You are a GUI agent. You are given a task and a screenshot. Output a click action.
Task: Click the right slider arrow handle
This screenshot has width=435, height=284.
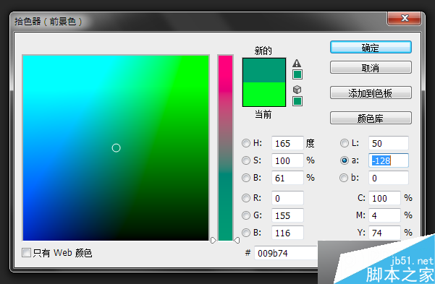coord(237,240)
